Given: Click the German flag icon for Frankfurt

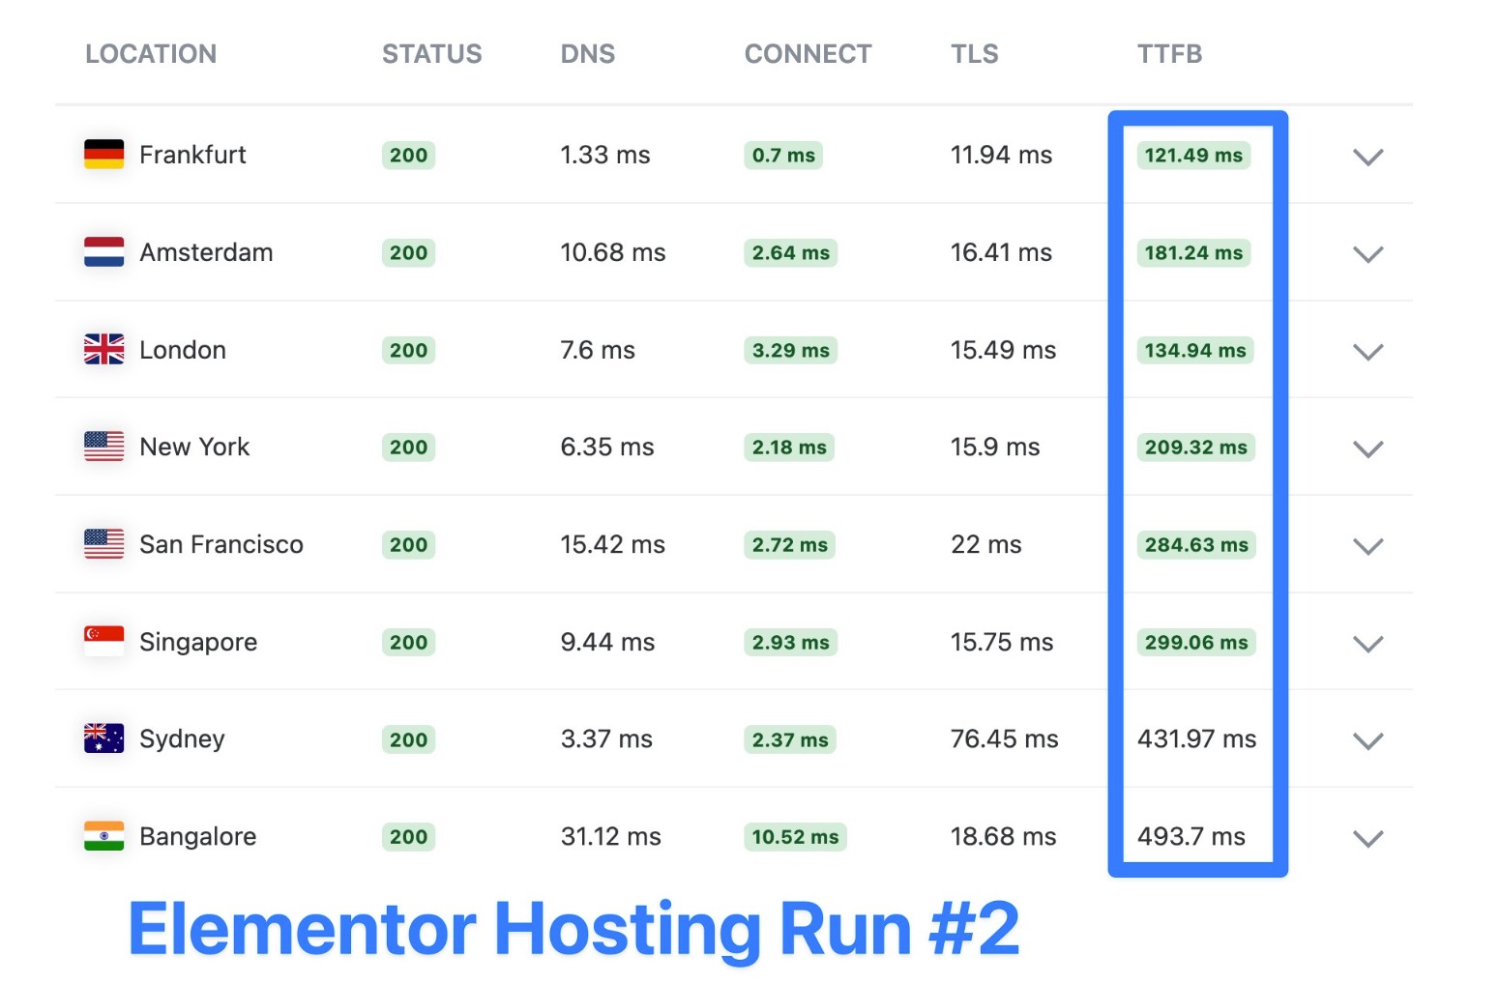Looking at the screenshot, I should [103, 155].
